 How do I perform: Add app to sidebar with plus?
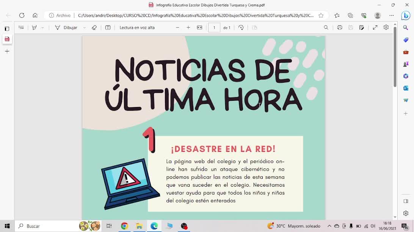pyautogui.click(x=406, y=114)
